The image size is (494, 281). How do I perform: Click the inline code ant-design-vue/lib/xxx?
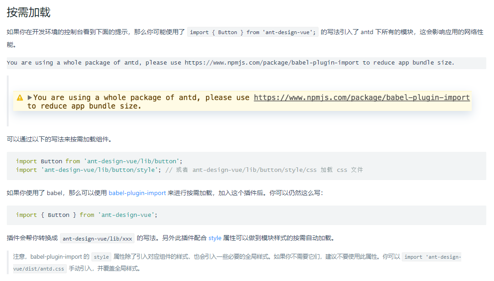[97, 238]
